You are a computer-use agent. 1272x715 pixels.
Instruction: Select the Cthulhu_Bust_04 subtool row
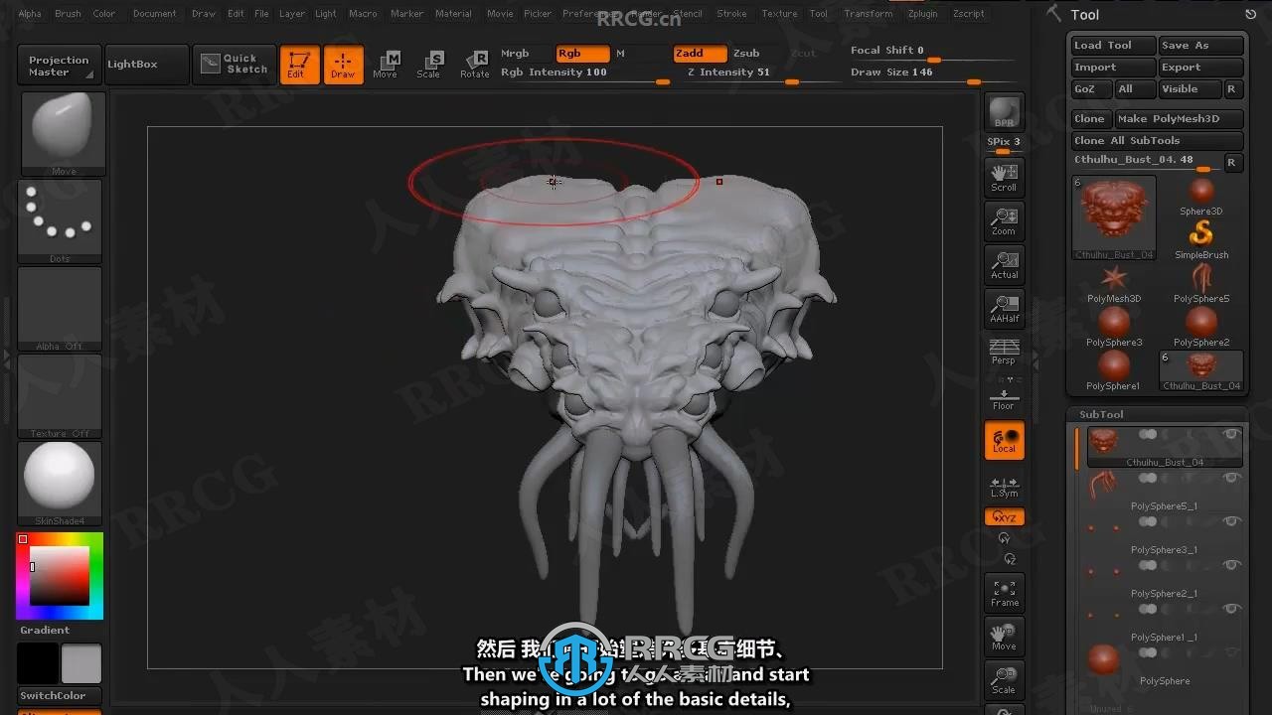pos(1165,447)
